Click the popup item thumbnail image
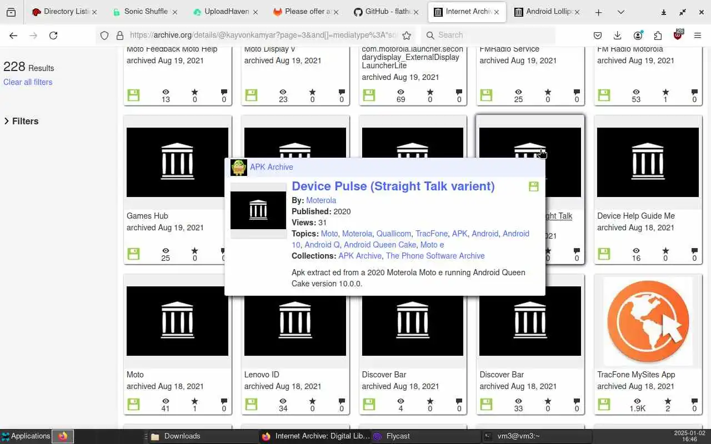This screenshot has width=711, height=444. coord(258,210)
